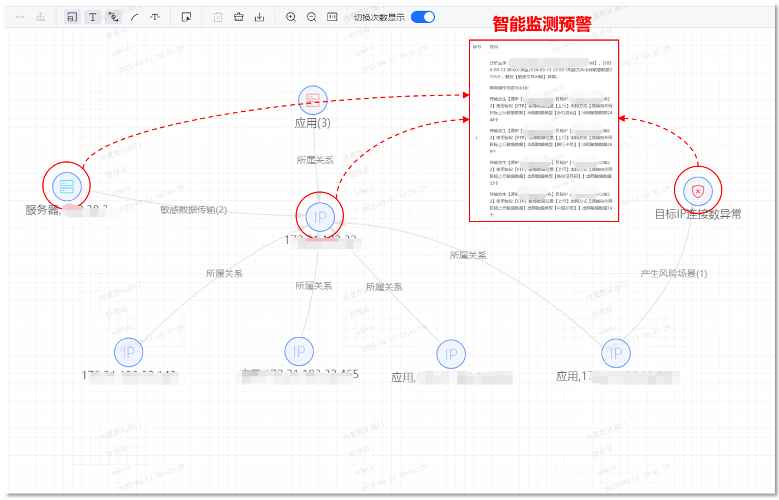Click the edge connector icon on the far left
The image size is (779, 500).
19,17
